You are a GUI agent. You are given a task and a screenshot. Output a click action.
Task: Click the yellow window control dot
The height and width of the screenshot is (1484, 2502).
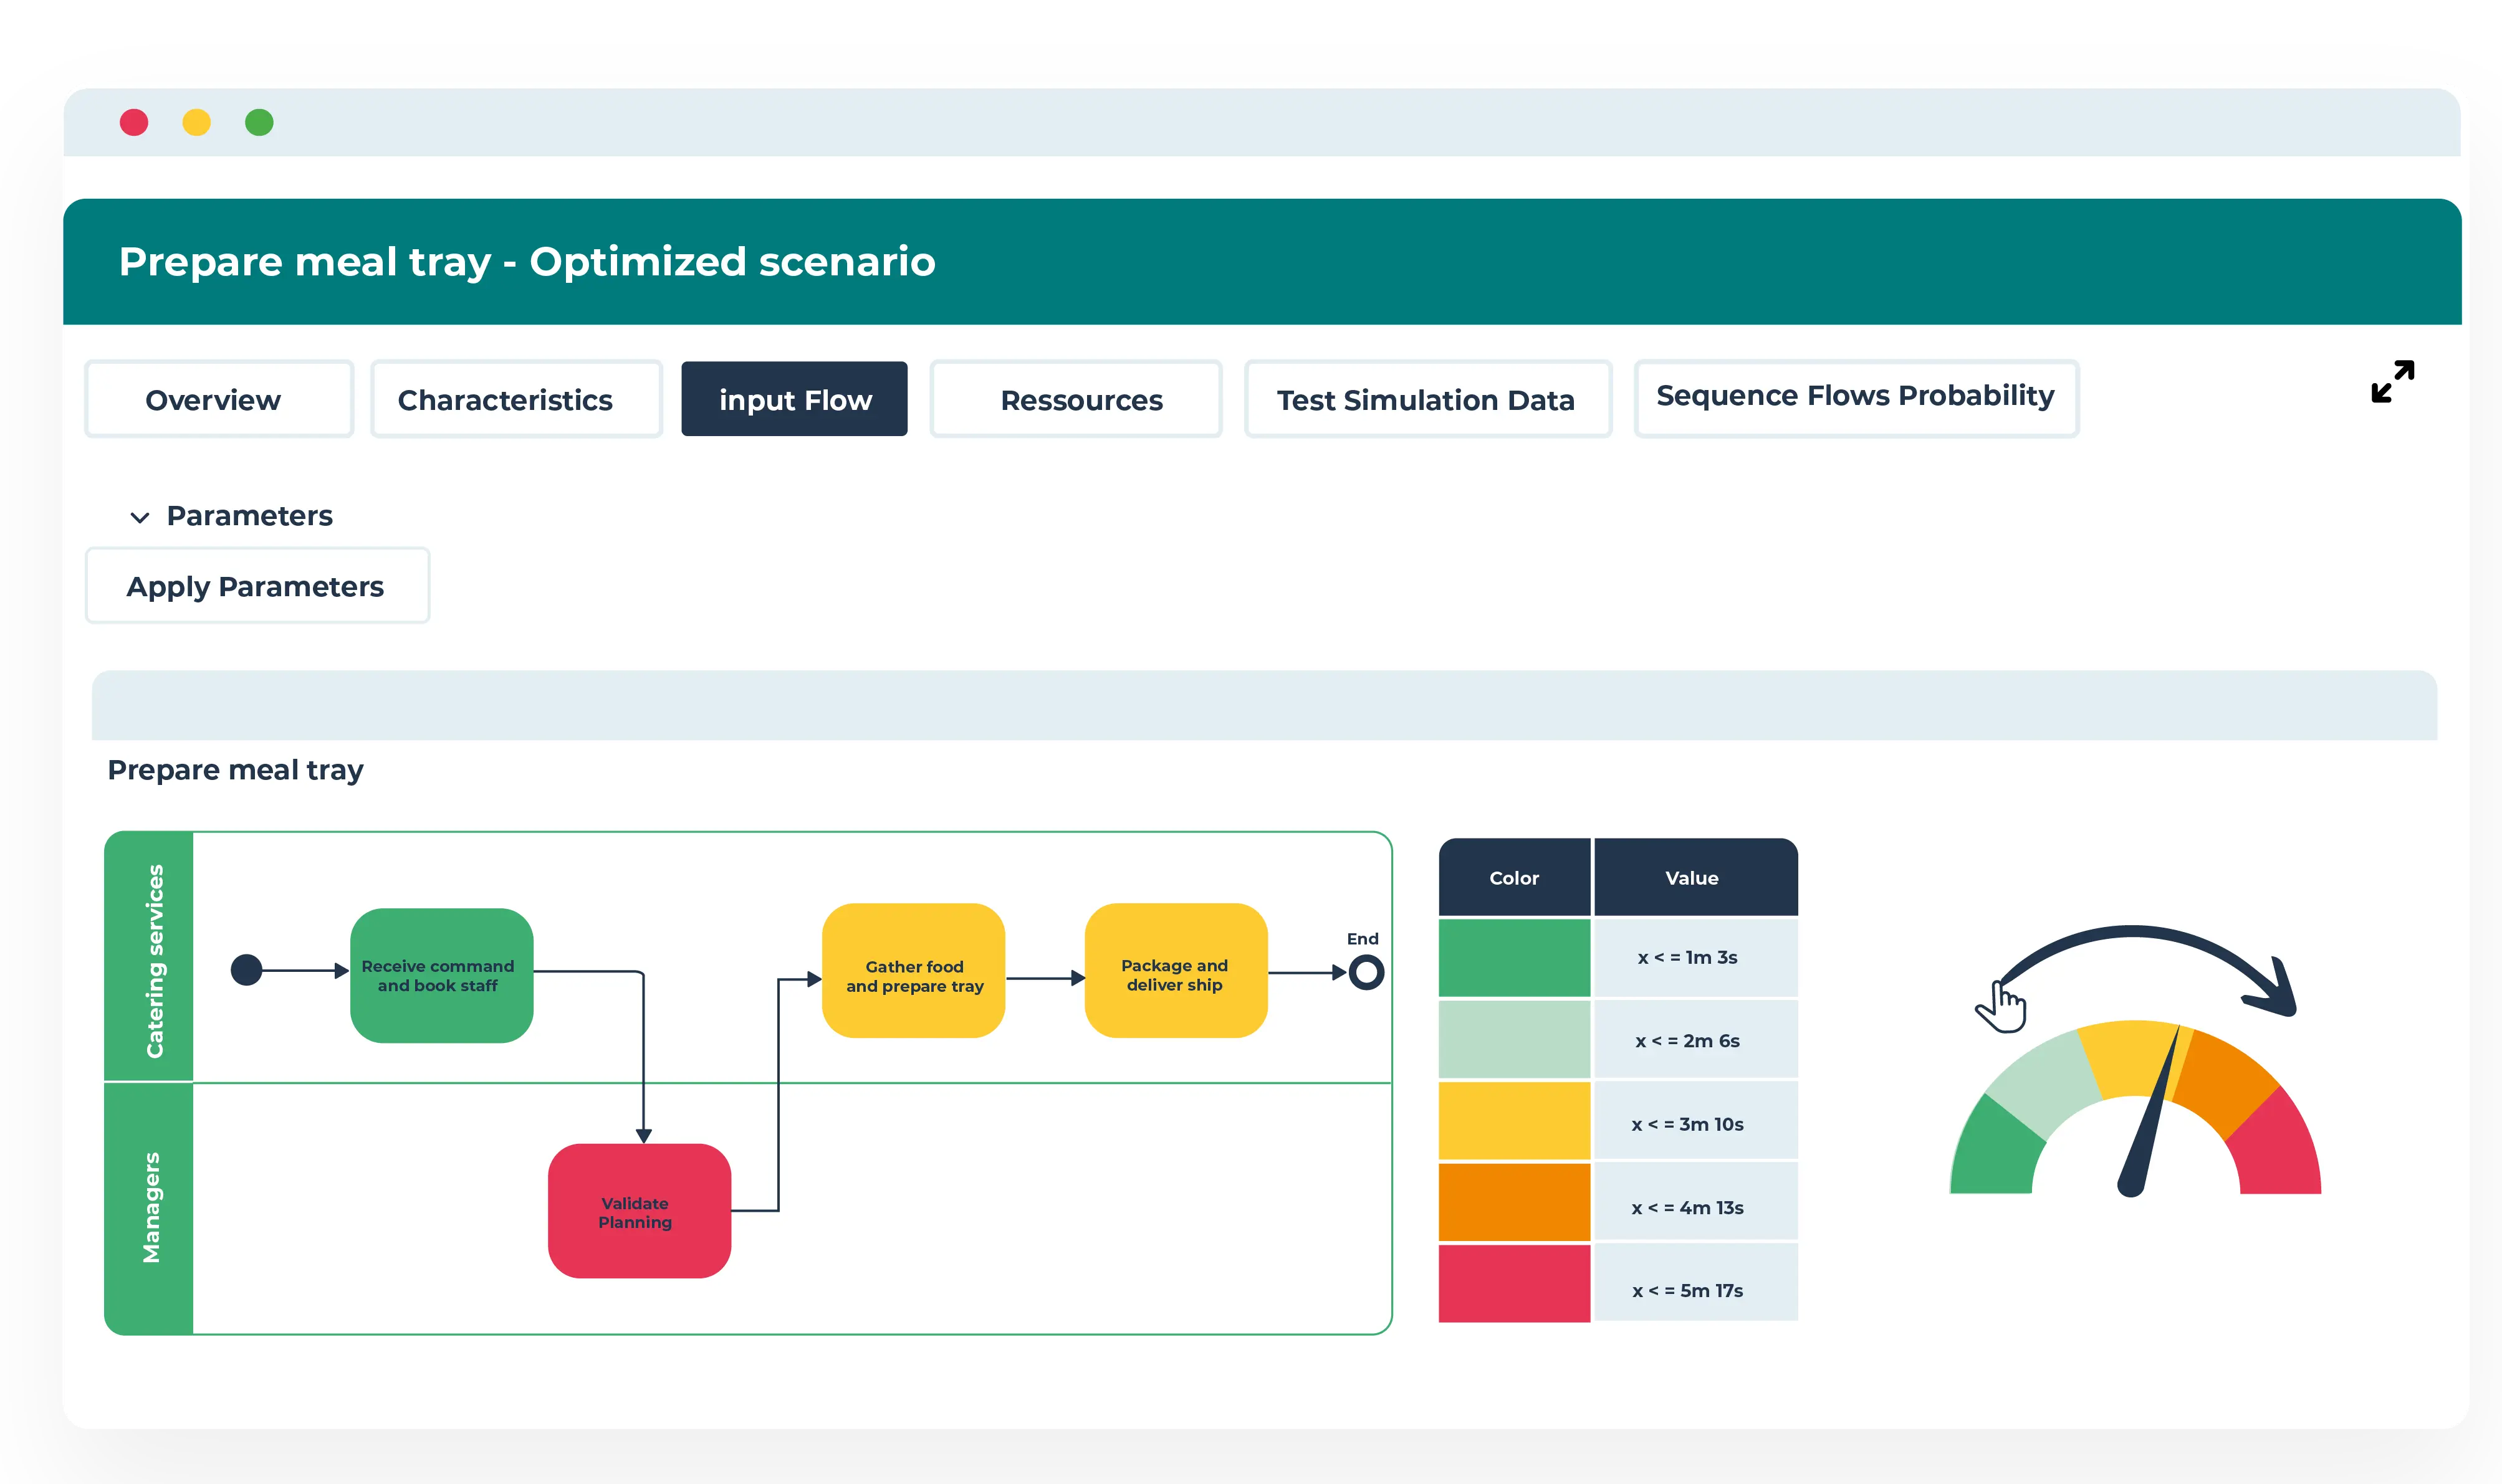point(197,122)
